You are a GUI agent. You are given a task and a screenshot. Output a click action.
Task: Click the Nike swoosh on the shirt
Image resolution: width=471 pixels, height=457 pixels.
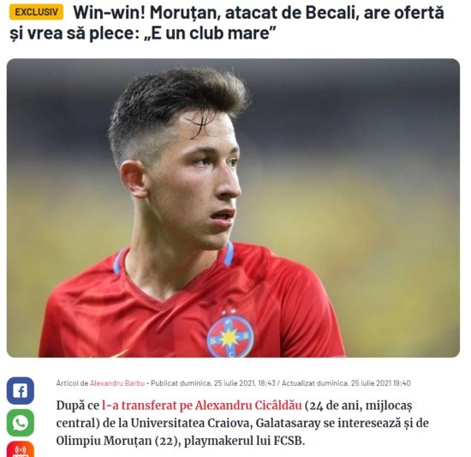[x=120, y=353]
